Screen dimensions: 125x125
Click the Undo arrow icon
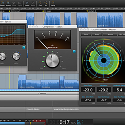(27, 3)
